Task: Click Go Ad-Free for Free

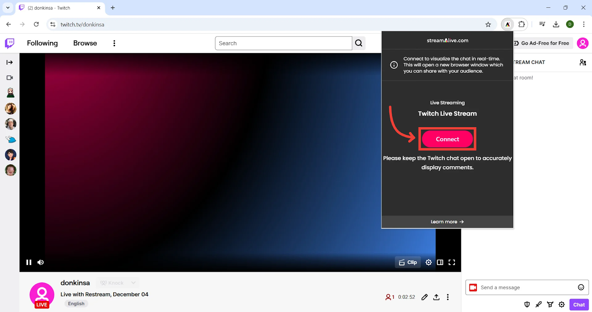Action: pyautogui.click(x=543, y=43)
